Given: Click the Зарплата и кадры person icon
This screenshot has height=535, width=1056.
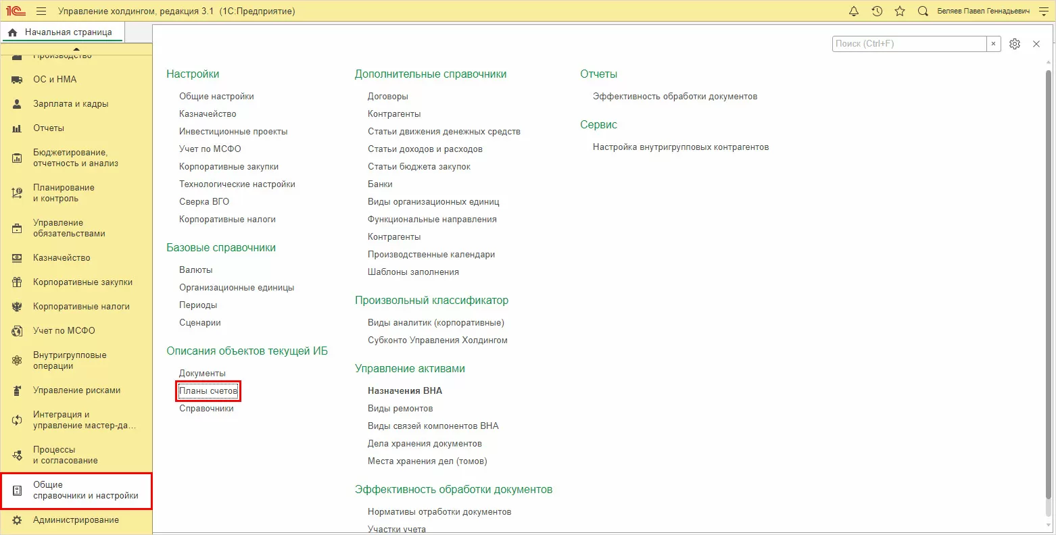Looking at the screenshot, I should pos(18,104).
